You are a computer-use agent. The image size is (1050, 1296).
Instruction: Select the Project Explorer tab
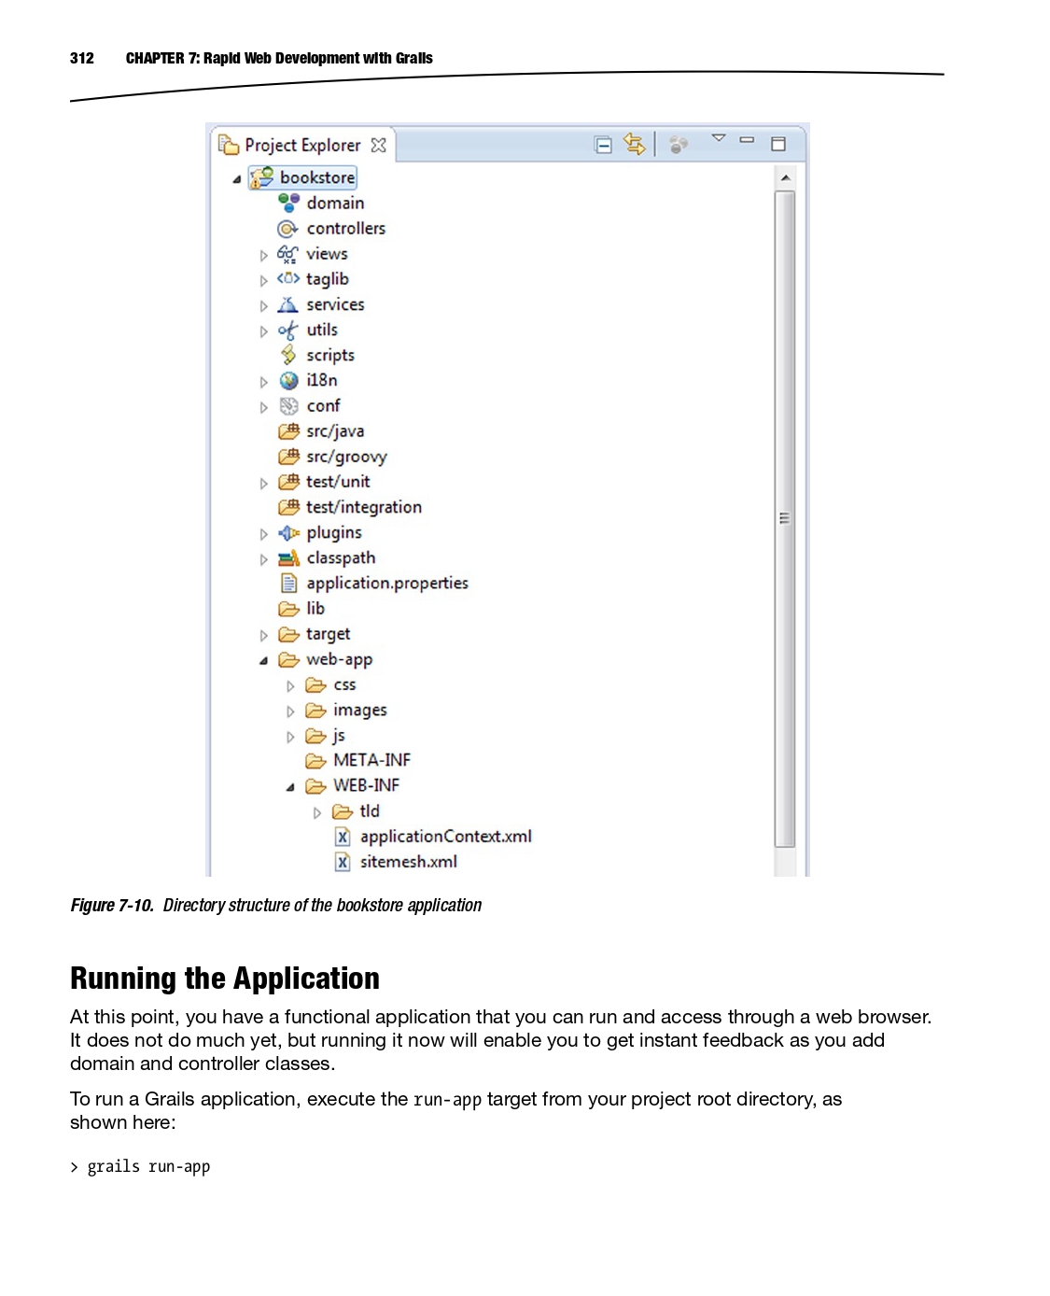(x=303, y=146)
